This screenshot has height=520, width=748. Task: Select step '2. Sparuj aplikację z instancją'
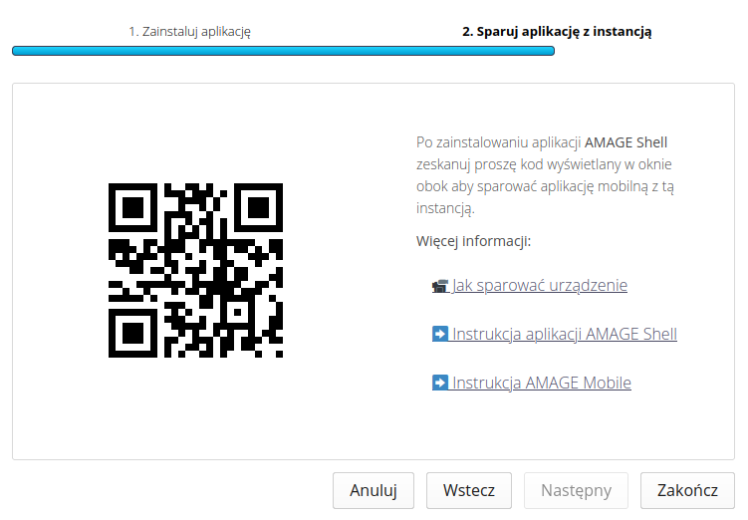point(557,31)
